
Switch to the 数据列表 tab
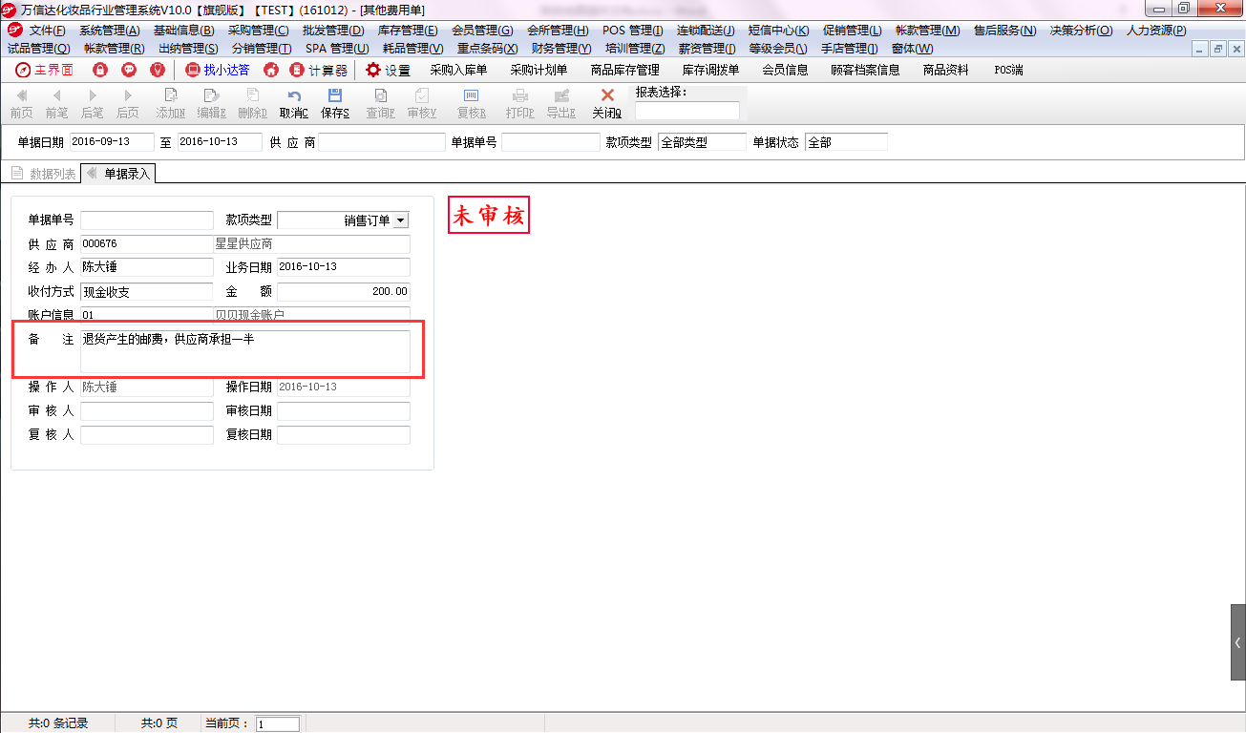[44, 174]
